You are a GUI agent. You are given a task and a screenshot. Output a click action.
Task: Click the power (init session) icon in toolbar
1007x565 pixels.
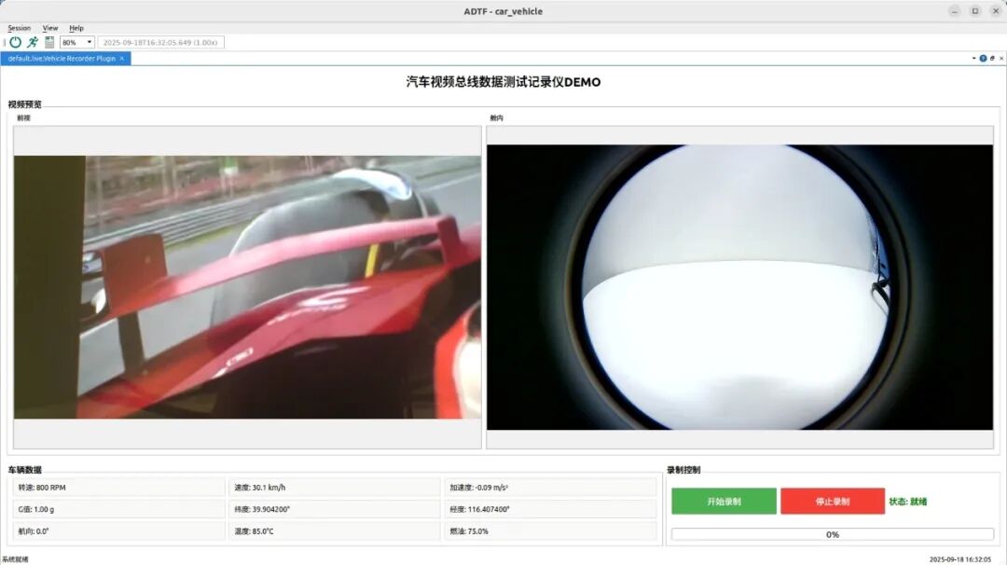[x=15, y=42]
